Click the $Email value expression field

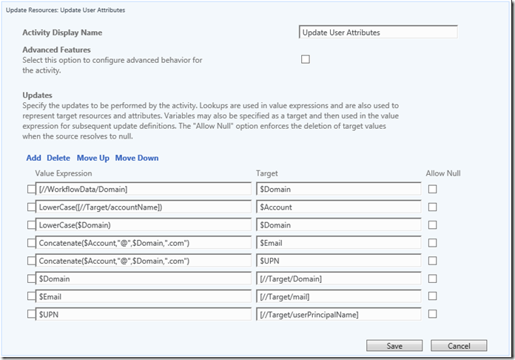point(141,296)
